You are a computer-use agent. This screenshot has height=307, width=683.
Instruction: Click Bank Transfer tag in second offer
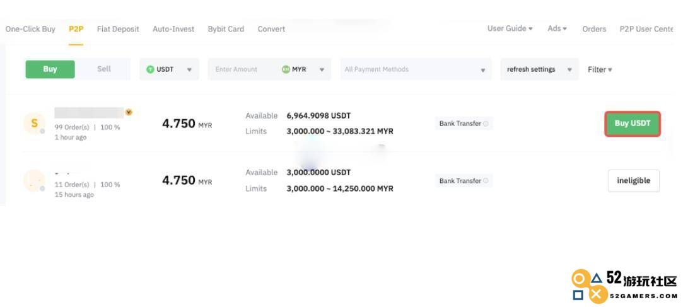[x=464, y=181]
